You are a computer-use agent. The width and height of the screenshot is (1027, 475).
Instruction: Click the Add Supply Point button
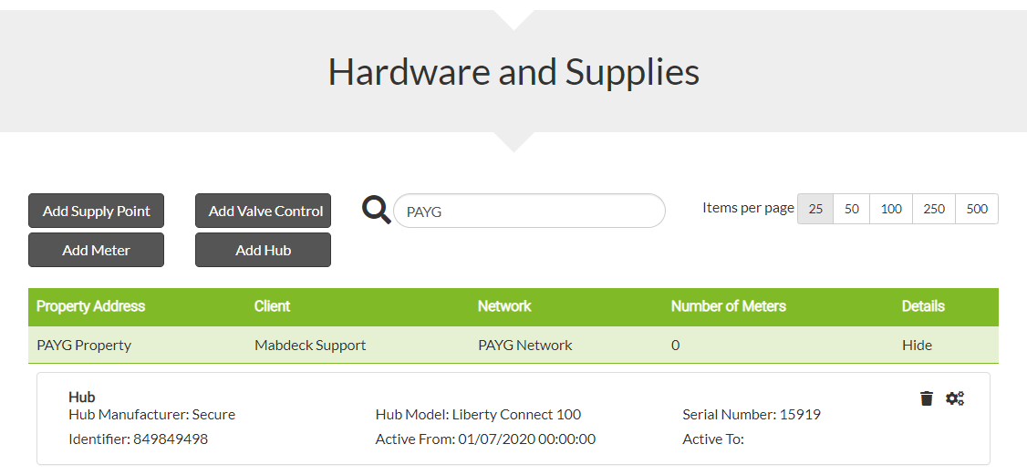point(97,211)
